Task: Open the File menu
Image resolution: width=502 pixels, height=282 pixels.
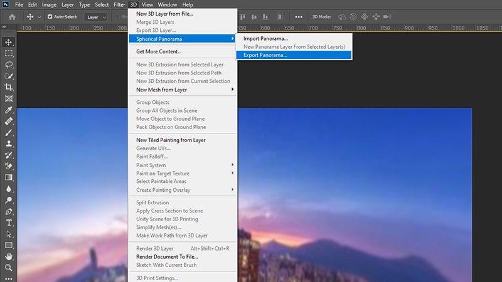Action: pyautogui.click(x=19, y=4)
